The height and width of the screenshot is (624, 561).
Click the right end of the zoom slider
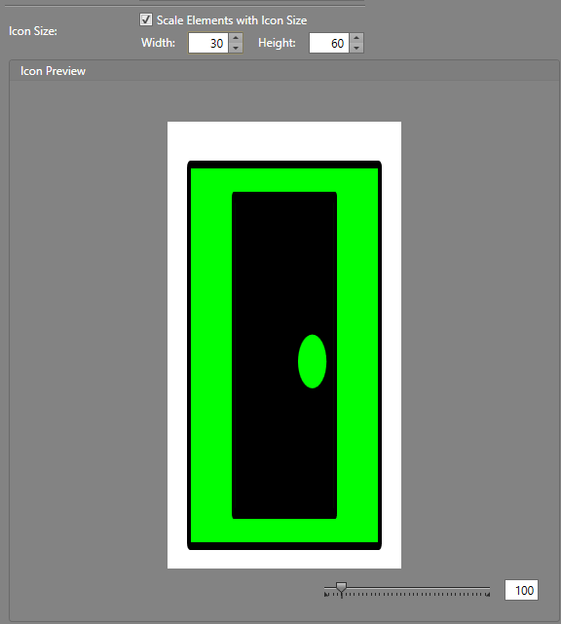point(488,589)
